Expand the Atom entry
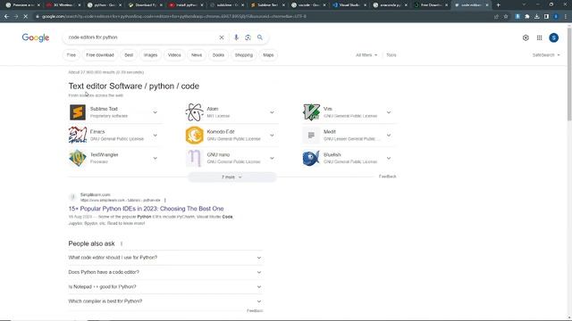Image resolution: width=572 pixels, height=321 pixels. [272, 112]
